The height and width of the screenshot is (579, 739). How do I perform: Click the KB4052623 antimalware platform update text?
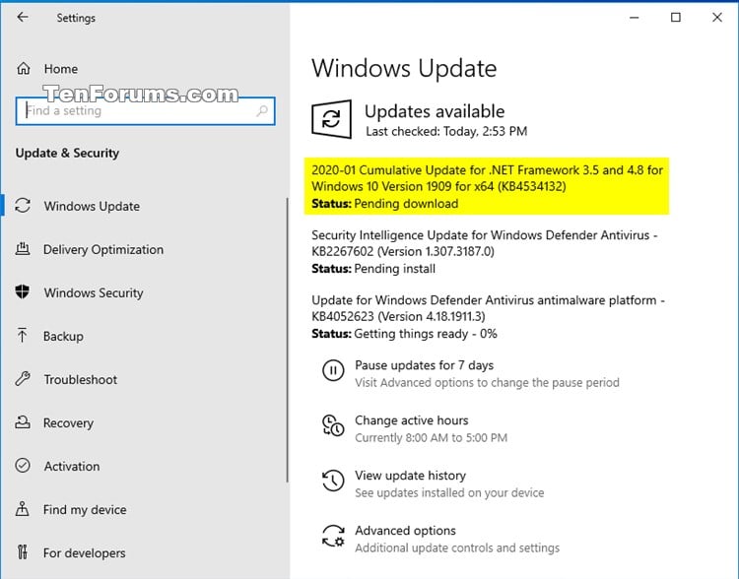click(x=488, y=308)
